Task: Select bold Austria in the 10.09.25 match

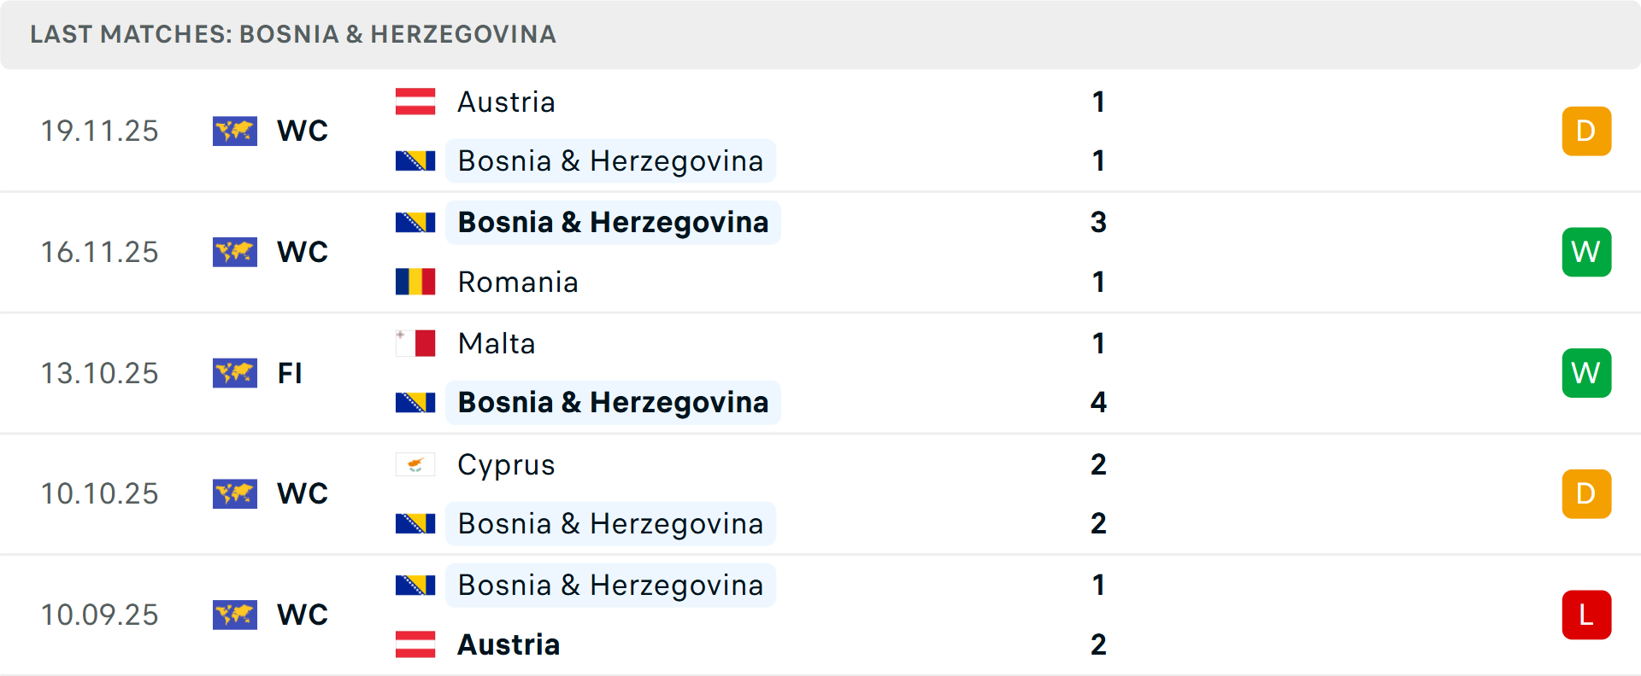Action: 509,644
